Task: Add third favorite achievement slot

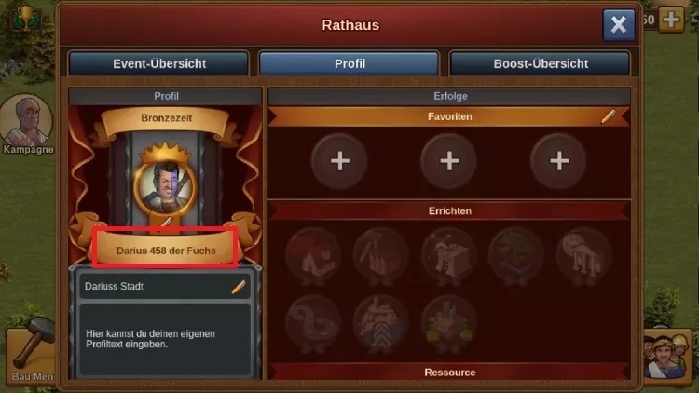Action: pyautogui.click(x=559, y=161)
